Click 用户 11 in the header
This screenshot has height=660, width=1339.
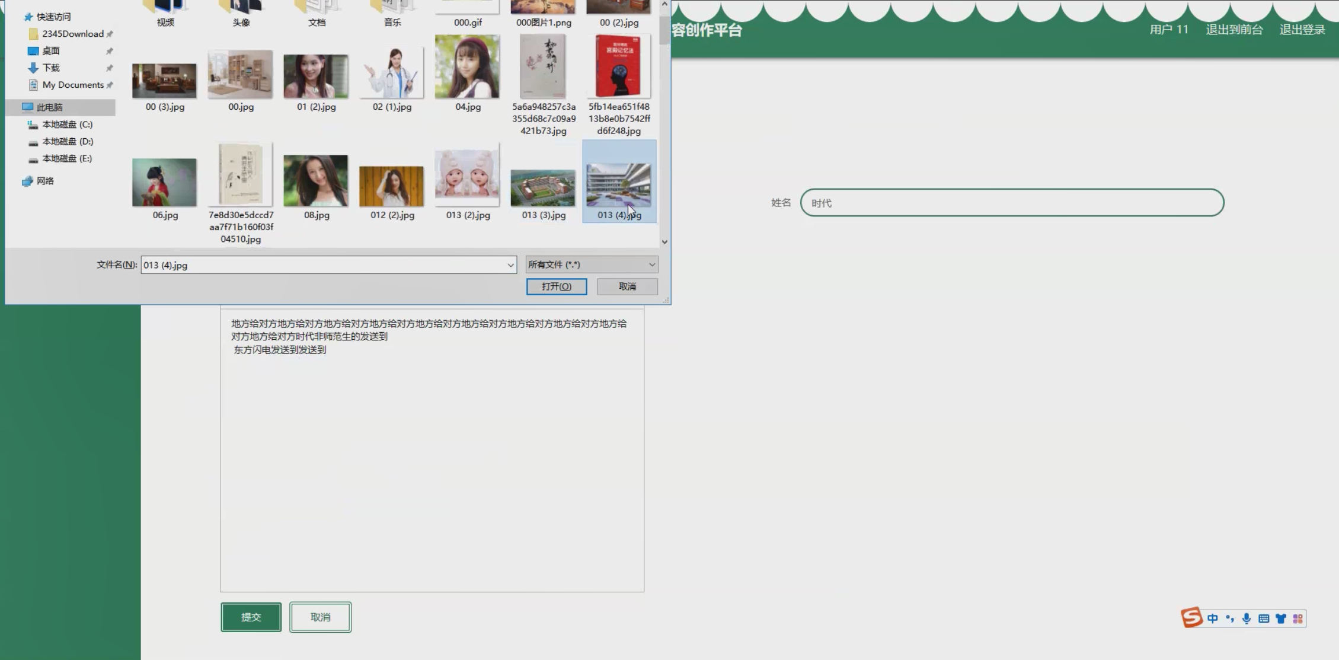pos(1169,30)
